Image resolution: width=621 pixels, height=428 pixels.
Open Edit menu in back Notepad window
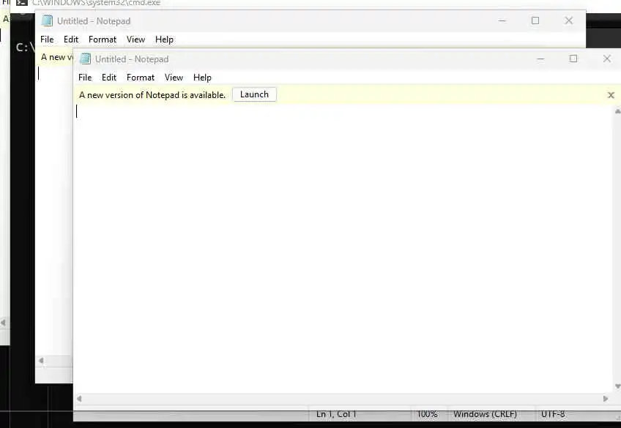click(x=71, y=40)
